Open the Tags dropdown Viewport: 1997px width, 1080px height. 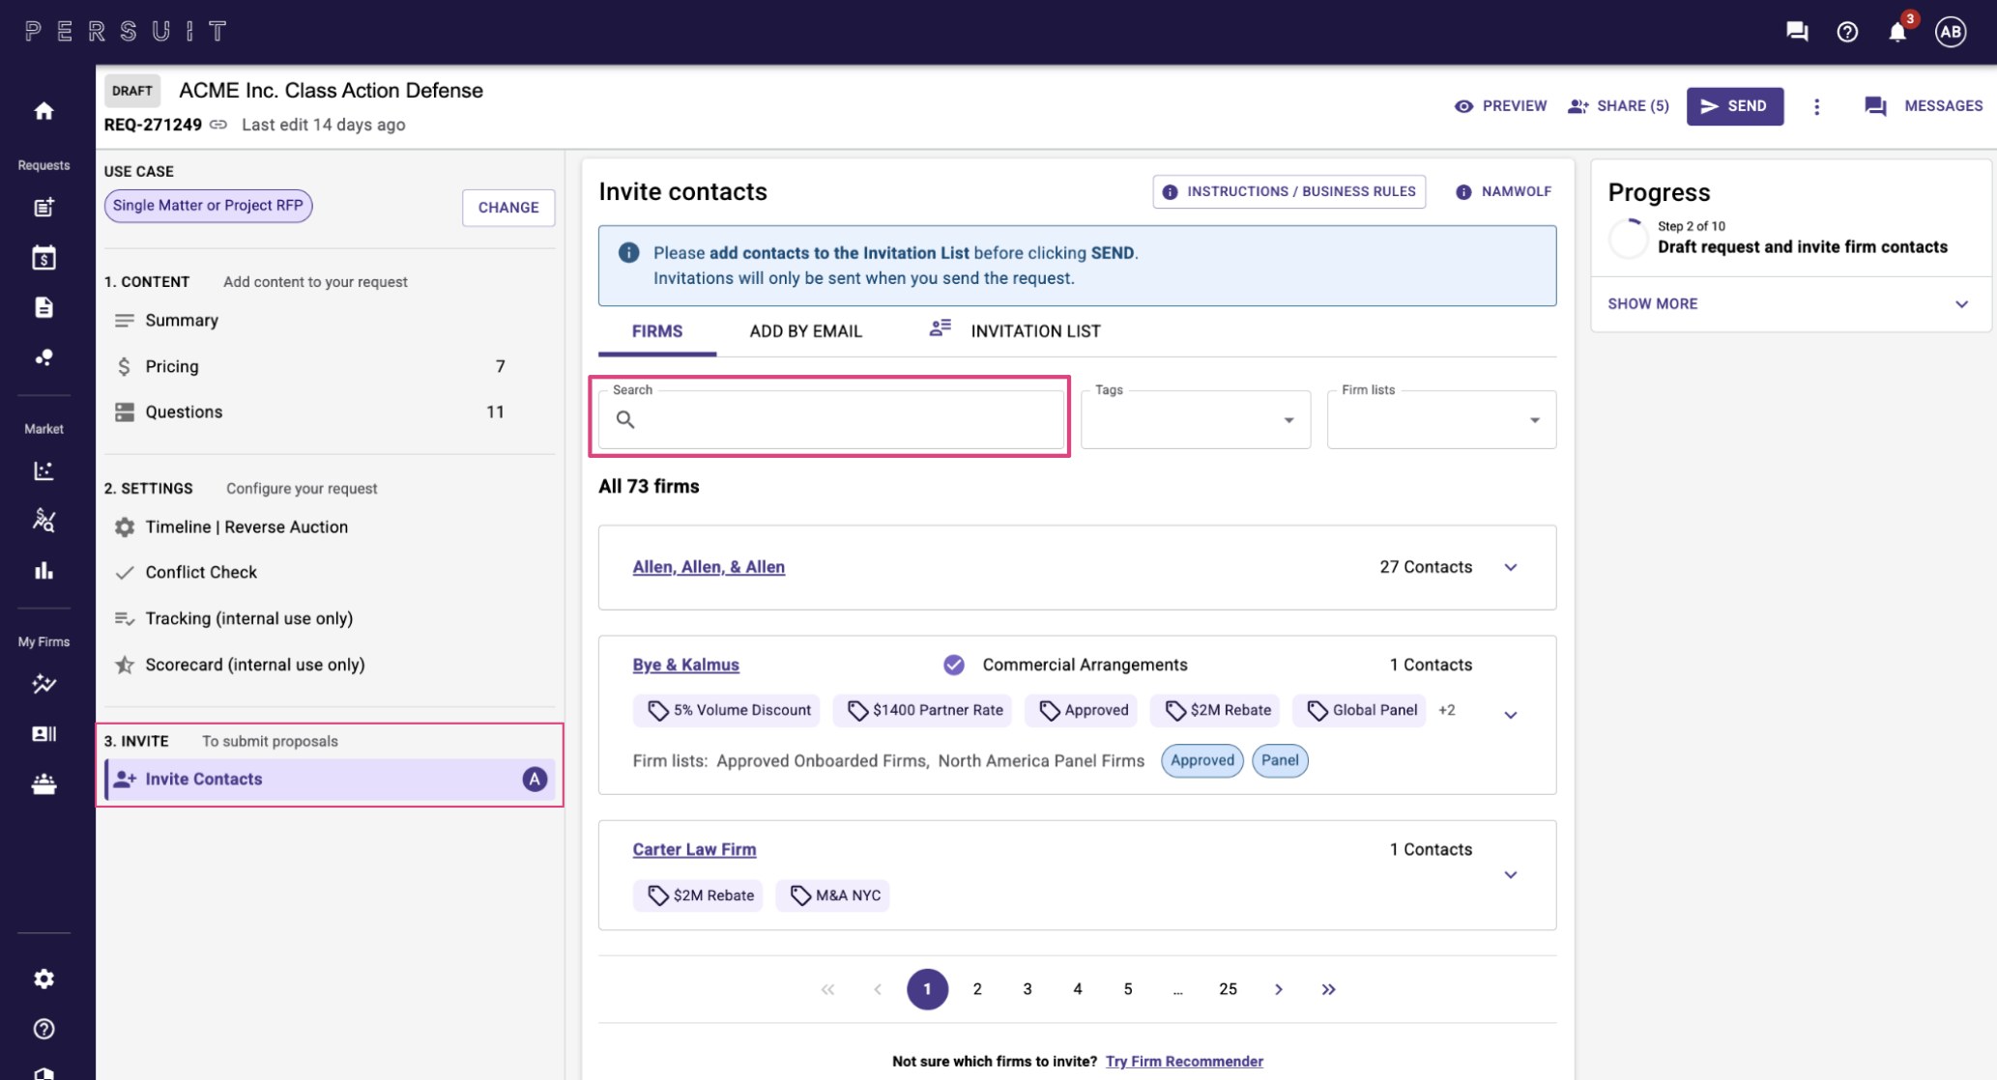1195,420
